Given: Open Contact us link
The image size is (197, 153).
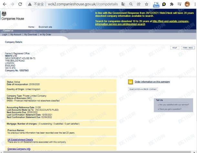Looking at the screenshot, I should [x=8, y=31].
